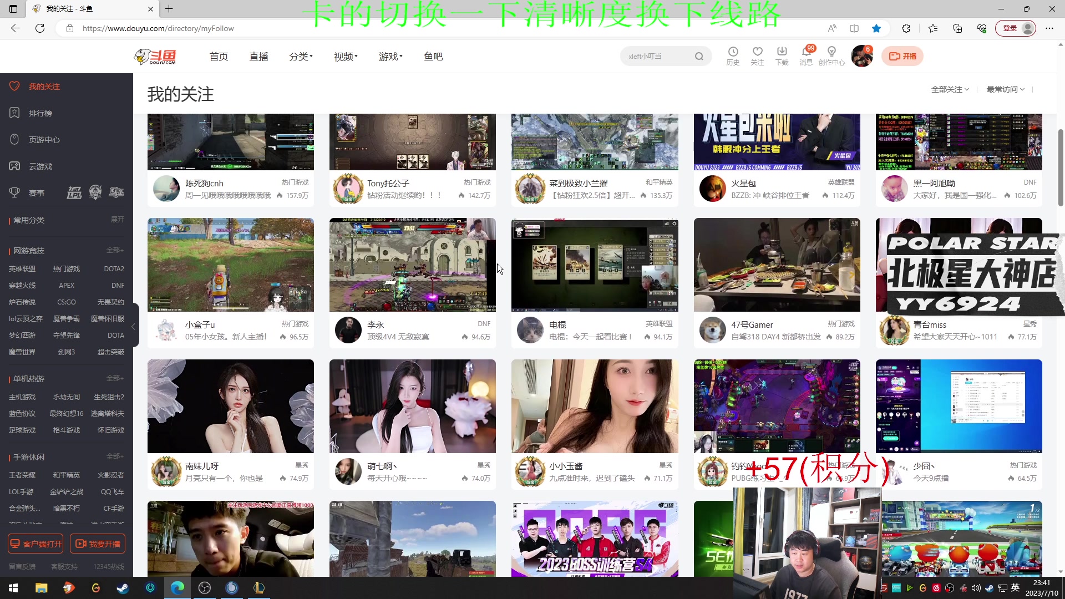The width and height of the screenshot is (1065, 599).
Task: Open the 创作中心 icon
Action: pyautogui.click(x=831, y=55)
